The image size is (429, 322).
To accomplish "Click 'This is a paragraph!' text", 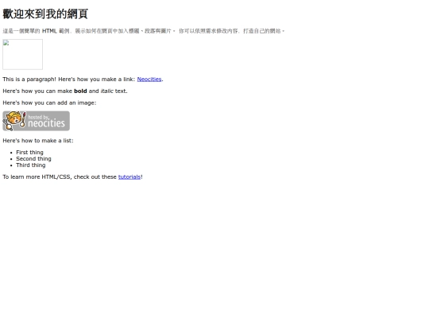I will pos(29,80).
